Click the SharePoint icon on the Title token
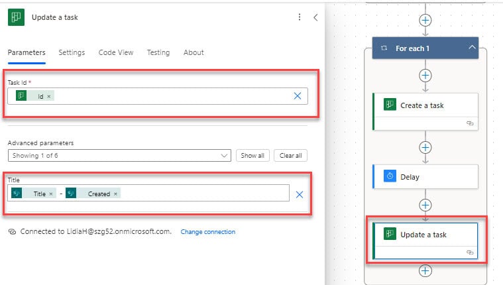This screenshot has width=503, height=285. point(17,194)
